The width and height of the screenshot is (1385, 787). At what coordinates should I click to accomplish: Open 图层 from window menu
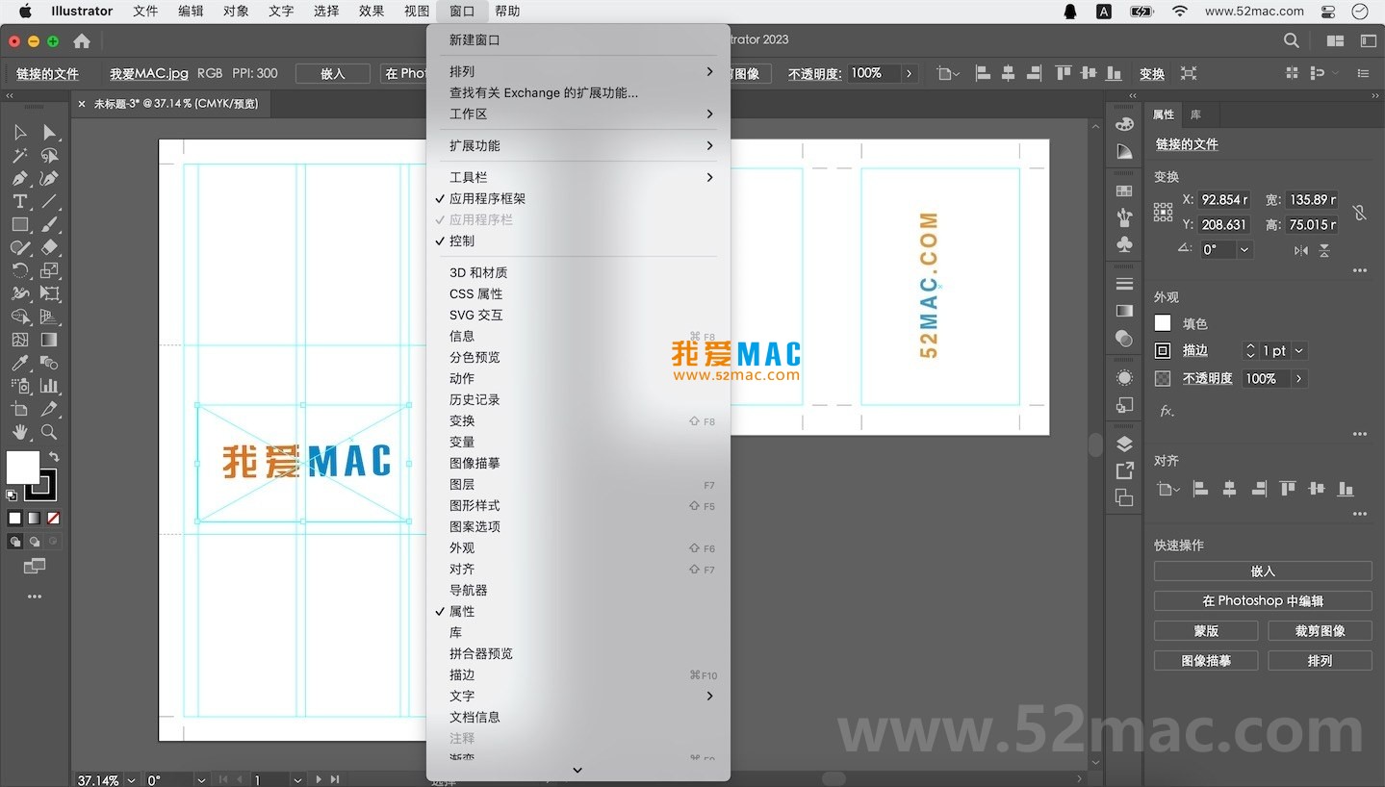point(576,484)
